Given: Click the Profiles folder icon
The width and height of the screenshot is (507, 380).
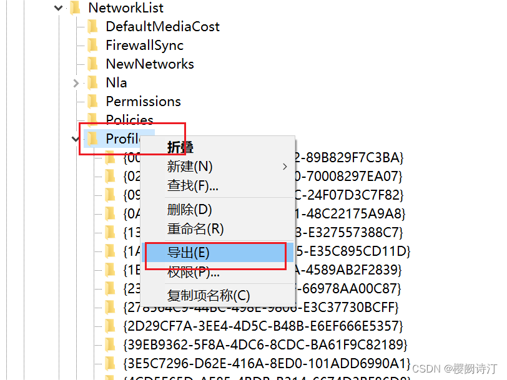Looking at the screenshot, I should 92,139.
